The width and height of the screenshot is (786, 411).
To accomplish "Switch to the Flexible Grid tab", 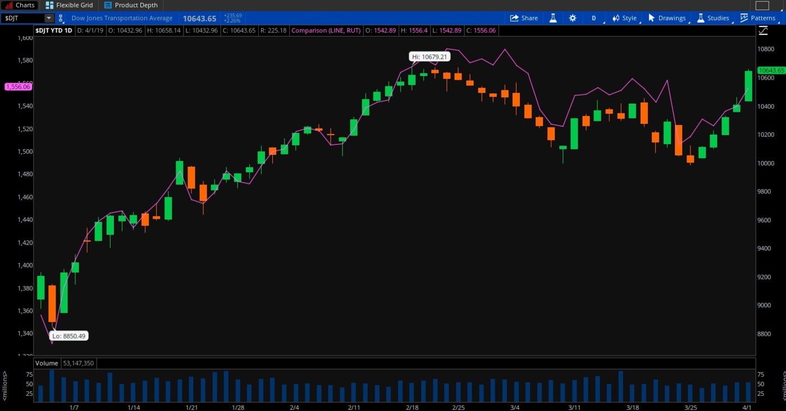I will tap(69, 5).
